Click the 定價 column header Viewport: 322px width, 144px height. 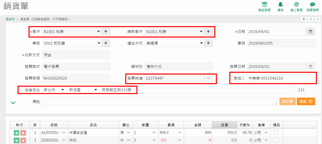225,125
